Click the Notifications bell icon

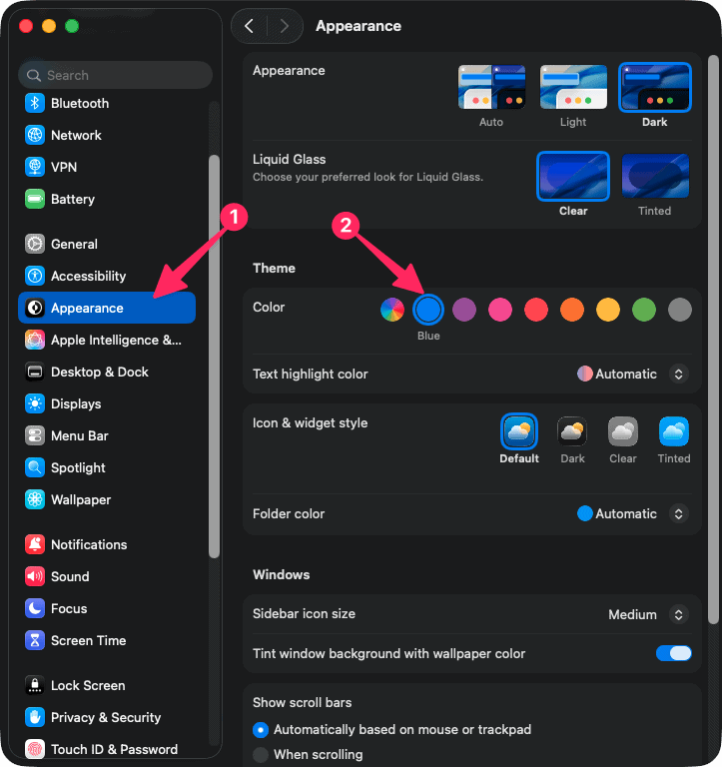pyautogui.click(x=35, y=544)
